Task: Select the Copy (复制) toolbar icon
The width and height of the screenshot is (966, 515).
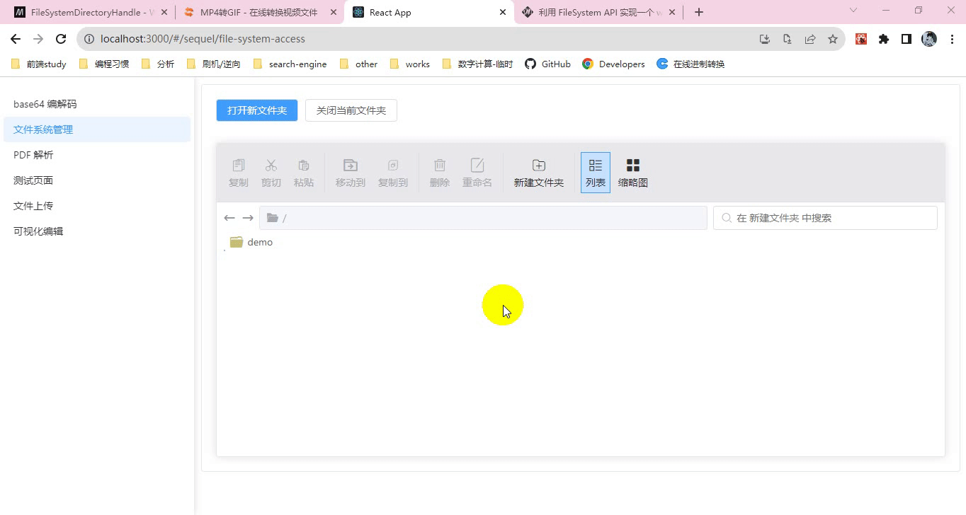Action: point(238,172)
